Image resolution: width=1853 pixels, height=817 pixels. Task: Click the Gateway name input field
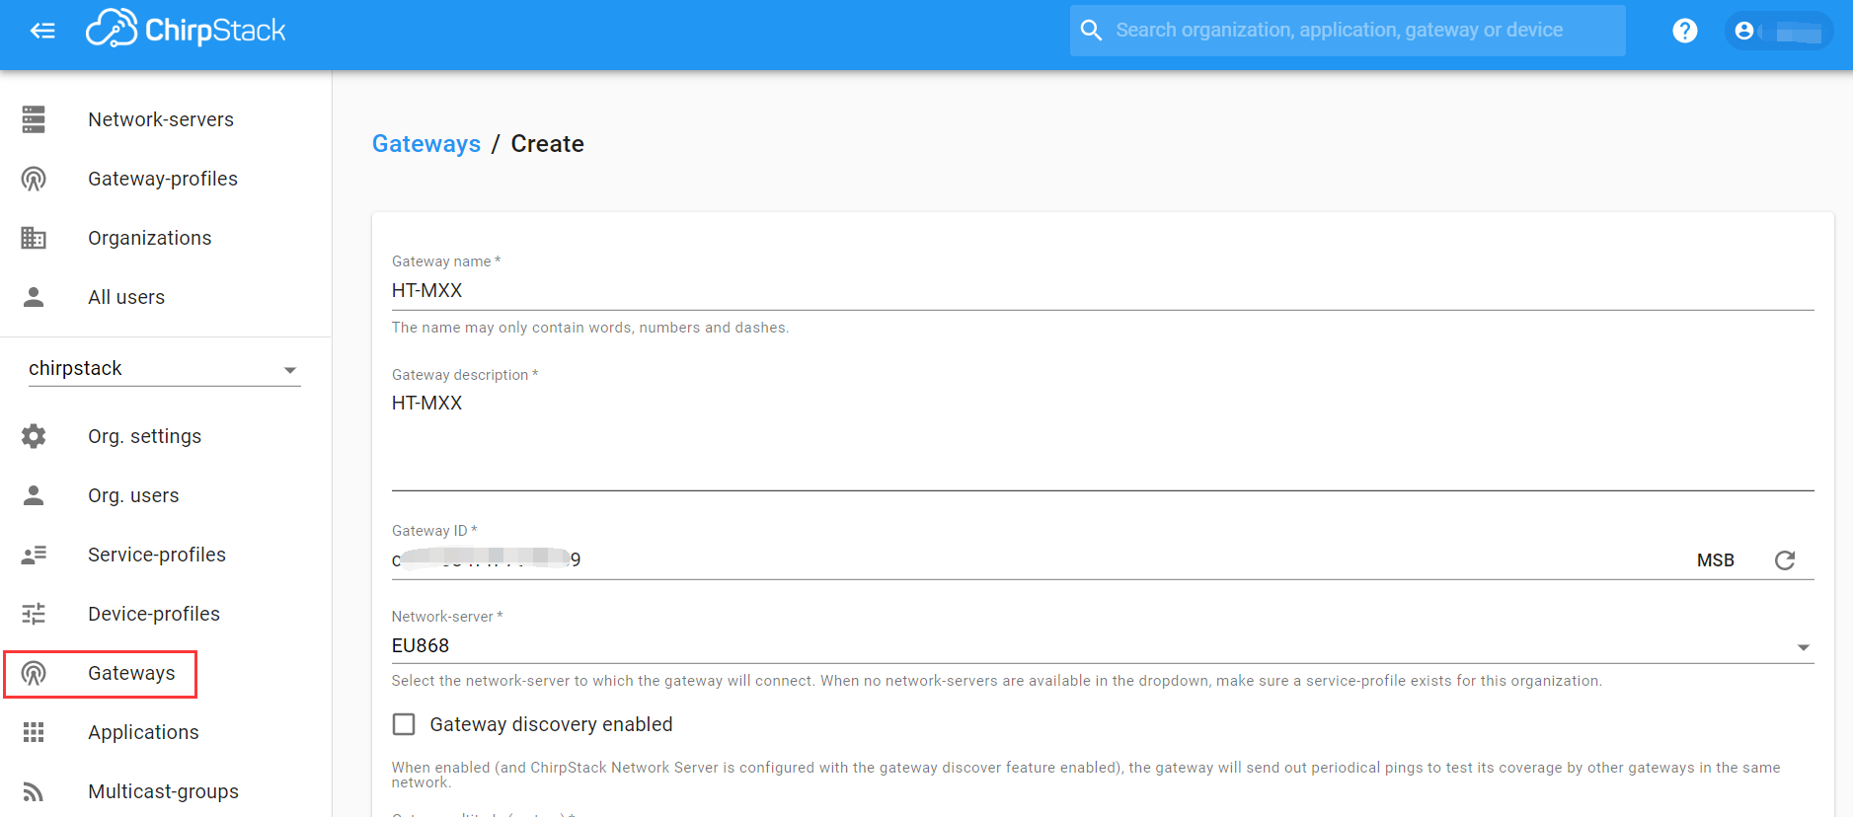(1102, 291)
